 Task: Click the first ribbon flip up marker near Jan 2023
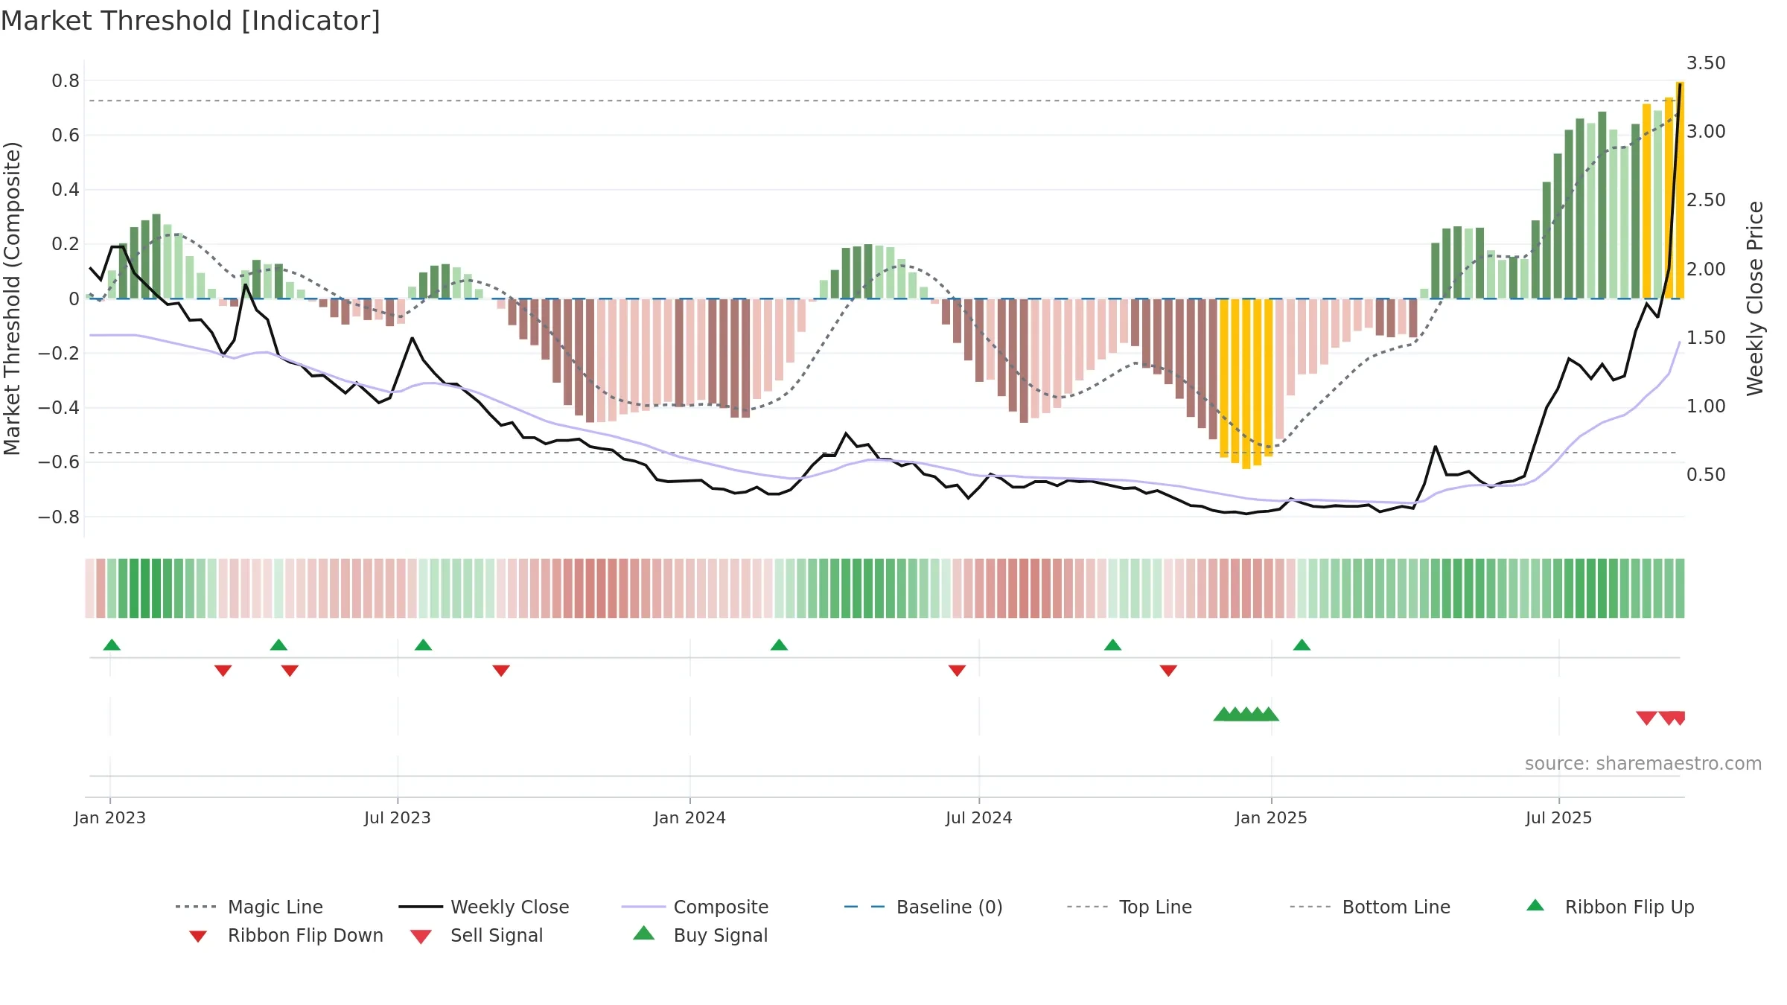(x=112, y=645)
